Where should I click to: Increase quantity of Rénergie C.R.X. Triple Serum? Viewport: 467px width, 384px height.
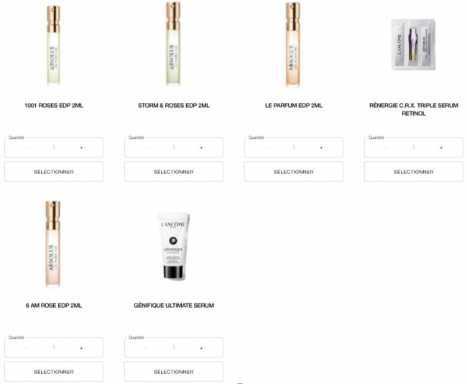click(x=441, y=148)
